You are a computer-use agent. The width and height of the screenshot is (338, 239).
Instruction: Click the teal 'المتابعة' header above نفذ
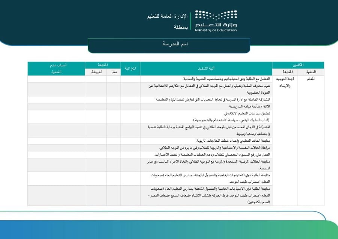[x=103, y=65]
